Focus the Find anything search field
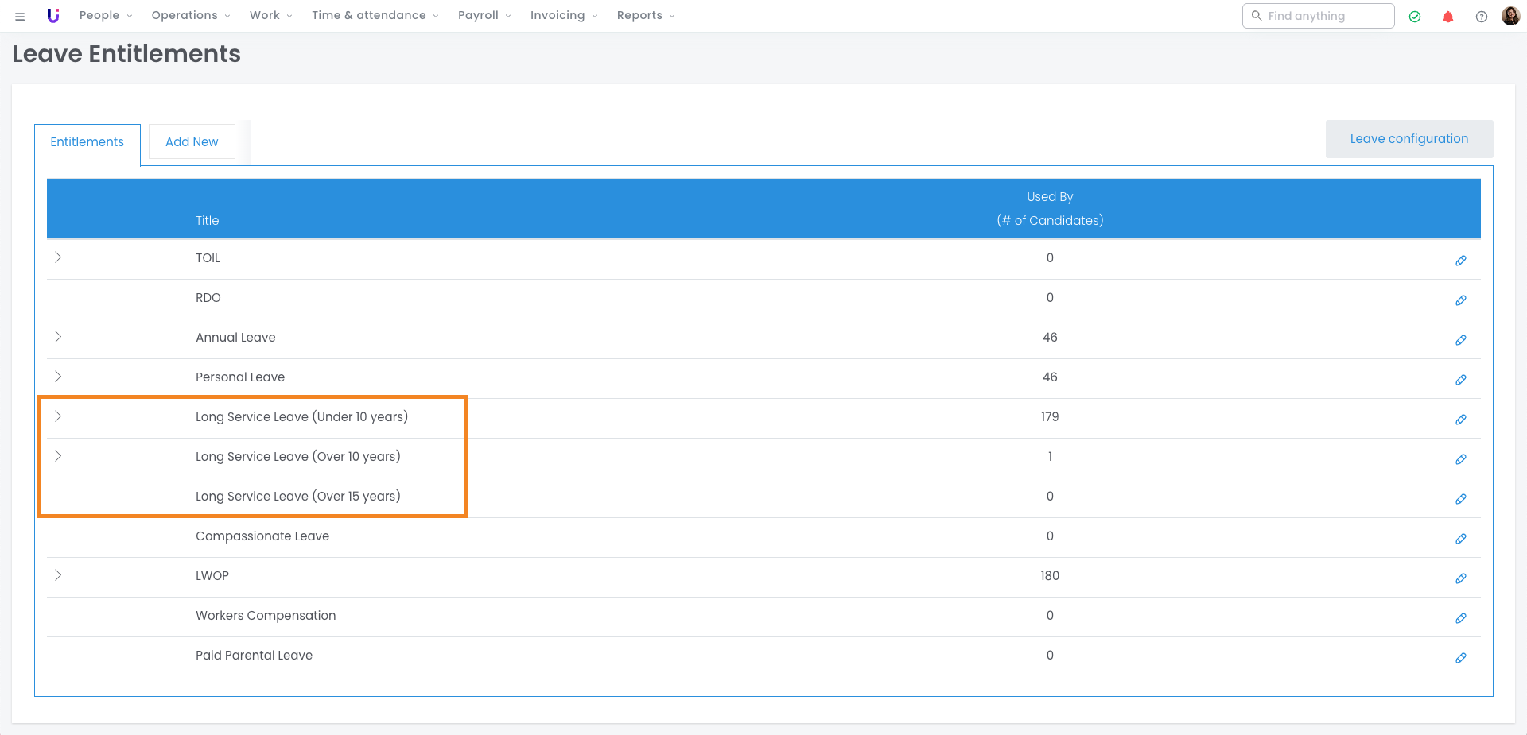The height and width of the screenshot is (735, 1527). (1326, 16)
